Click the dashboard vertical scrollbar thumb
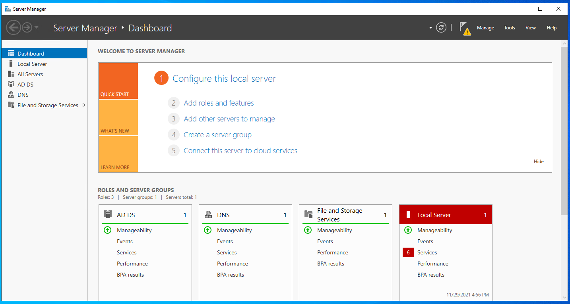Viewport: 570px width, 304px height. tap(564, 131)
